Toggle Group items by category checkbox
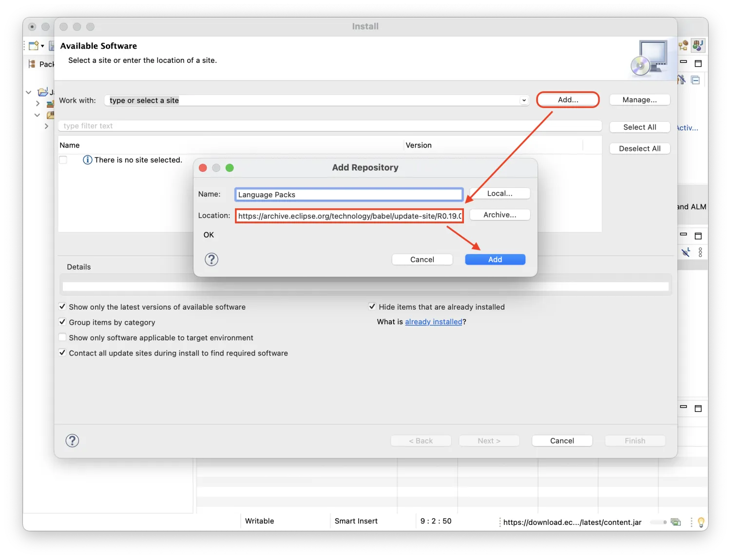731x559 pixels. pyautogui.click(x=62, y=322)
